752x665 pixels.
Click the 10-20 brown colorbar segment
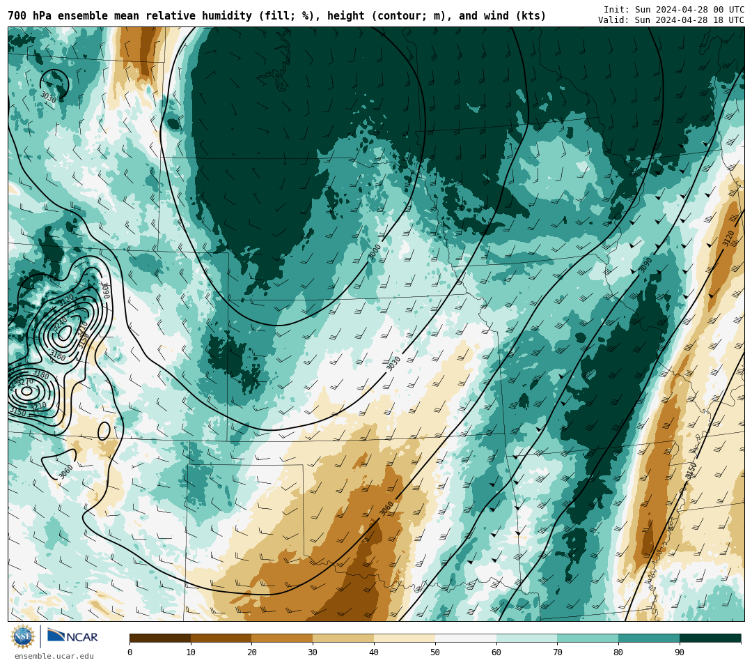tap(221, 638)
